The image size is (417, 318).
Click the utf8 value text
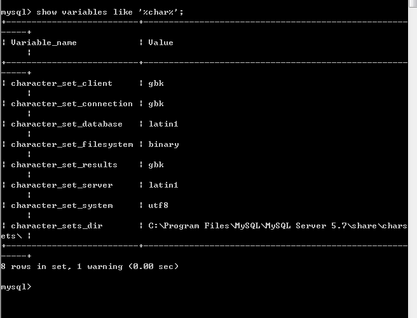coord(158,205)
